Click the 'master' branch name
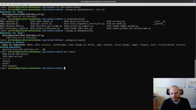This screenshot has width=196, height=110. click(6, 64)
